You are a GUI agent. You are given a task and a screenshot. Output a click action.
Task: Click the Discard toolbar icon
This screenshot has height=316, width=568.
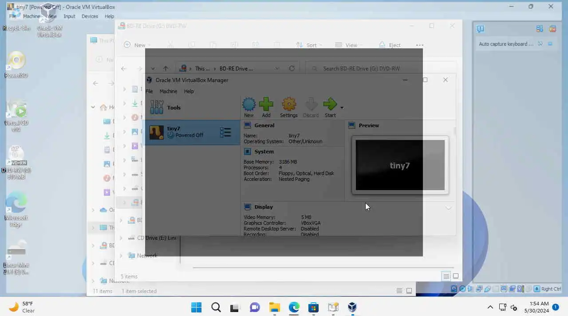pyautogui.click(x=311, y=108)
